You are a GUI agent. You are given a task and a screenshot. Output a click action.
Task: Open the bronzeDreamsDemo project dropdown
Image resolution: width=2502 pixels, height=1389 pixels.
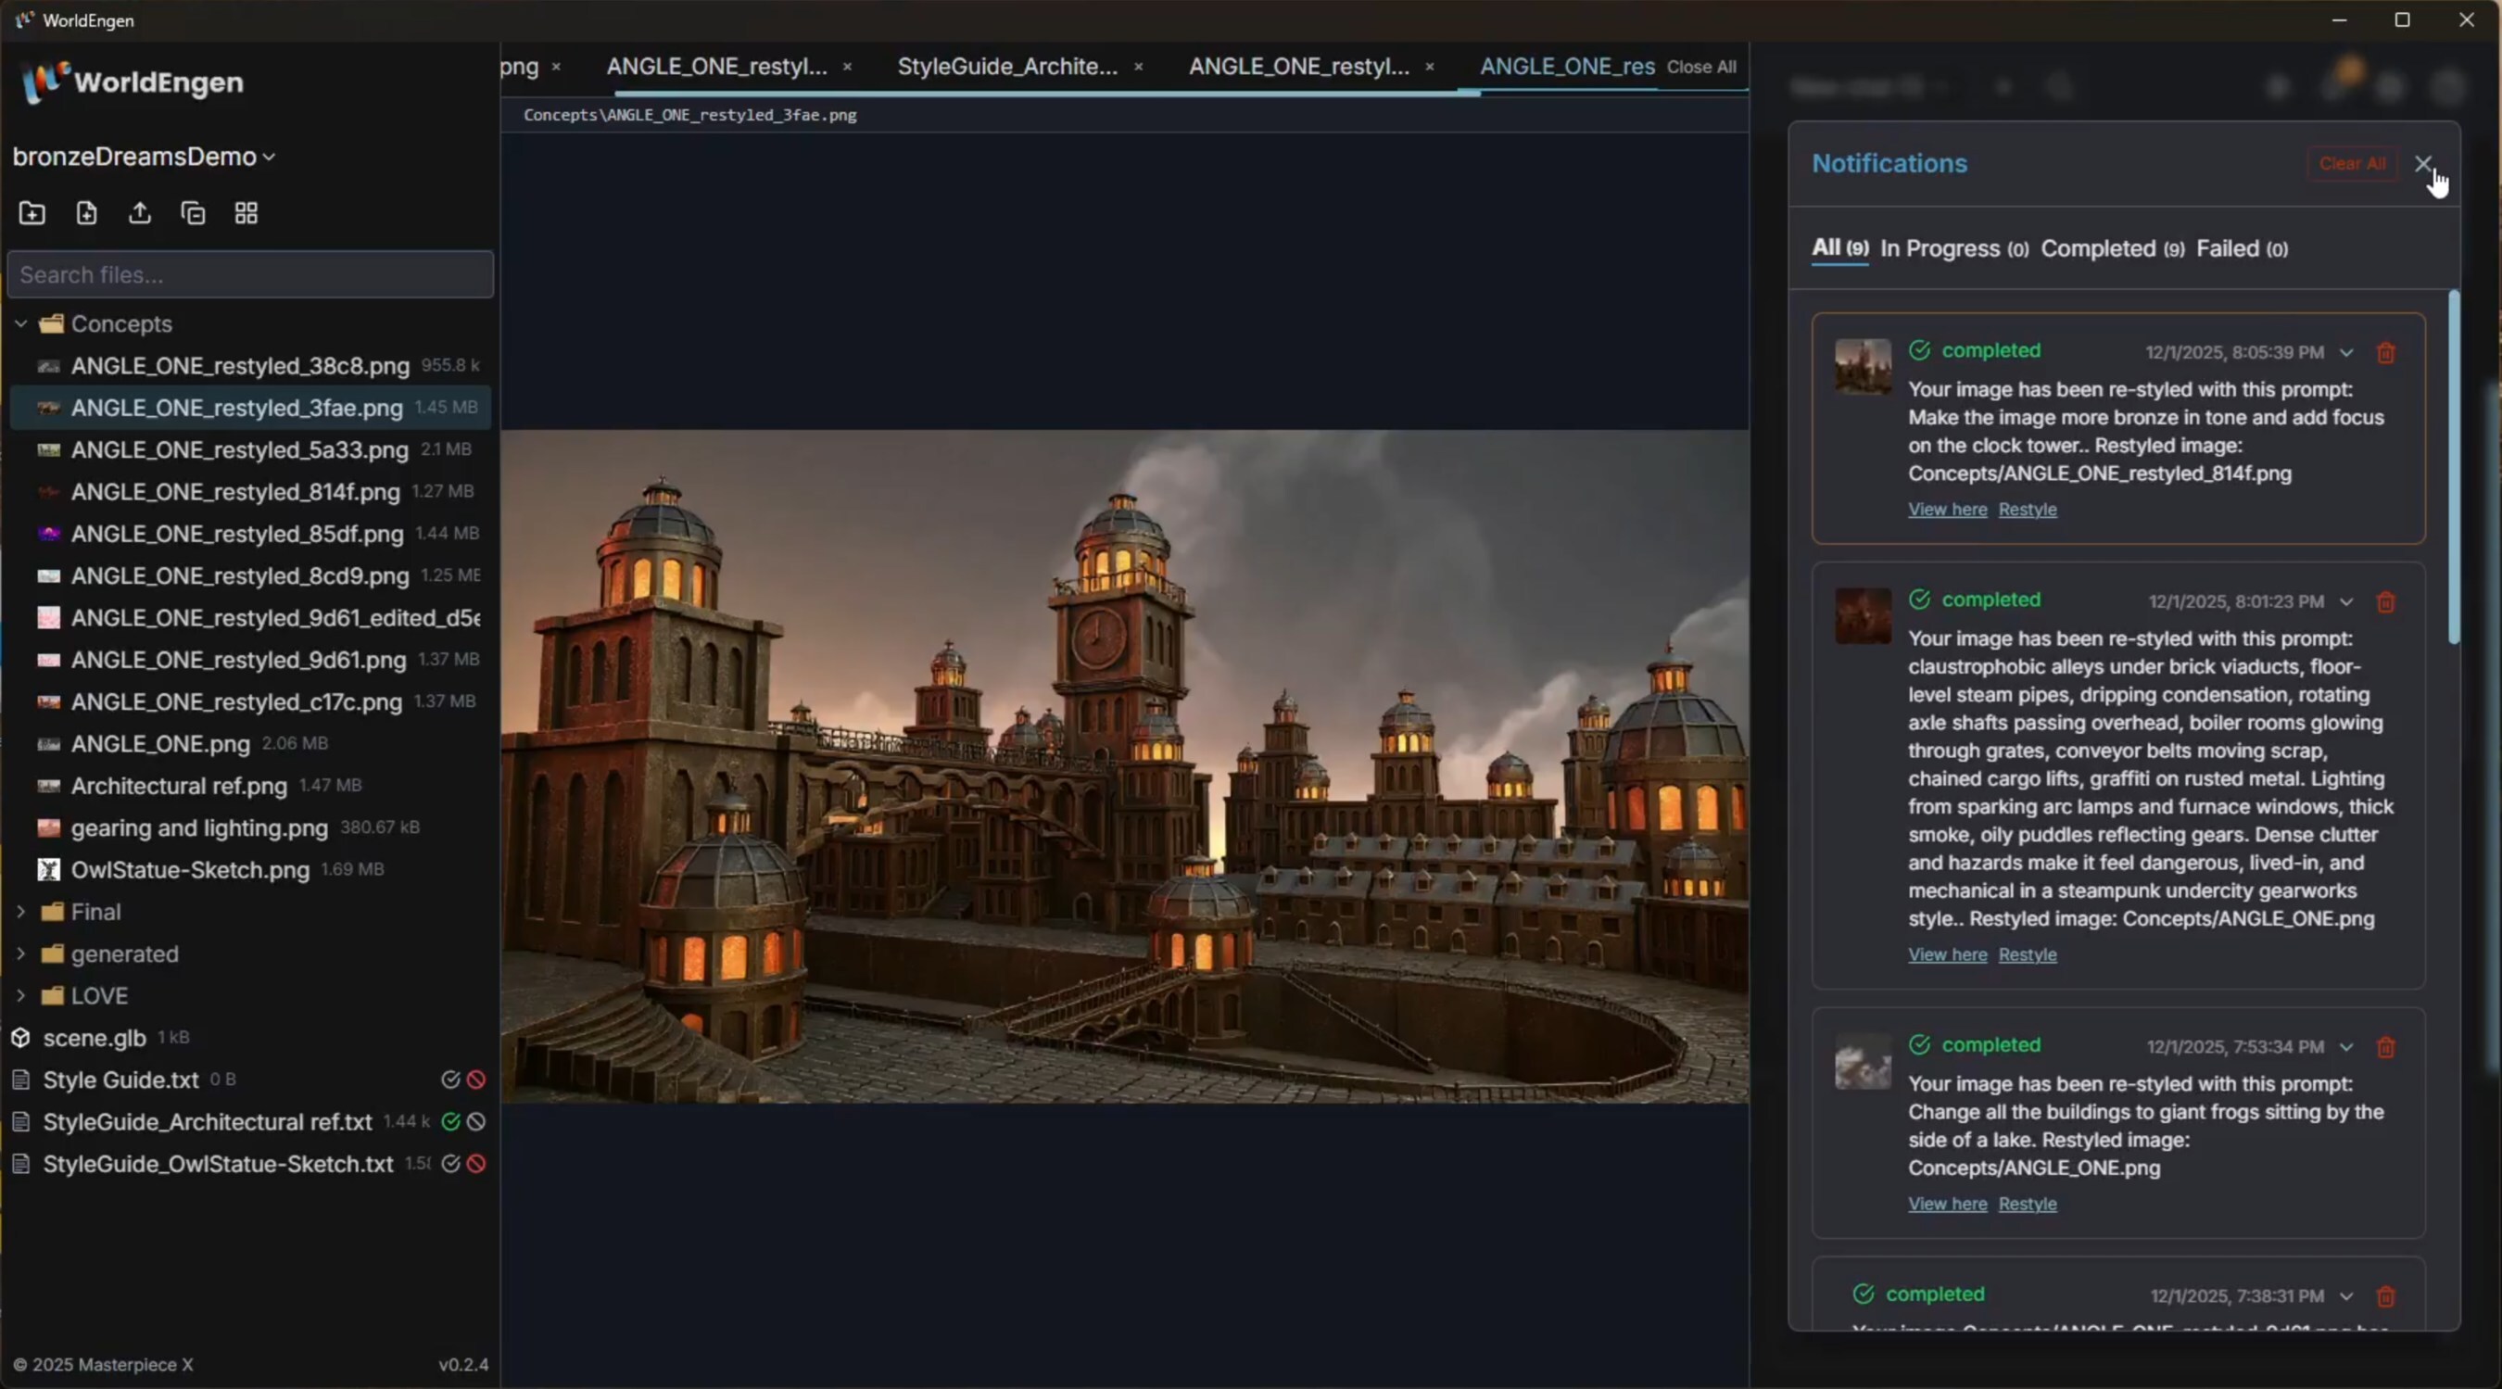tap(144, 157)
